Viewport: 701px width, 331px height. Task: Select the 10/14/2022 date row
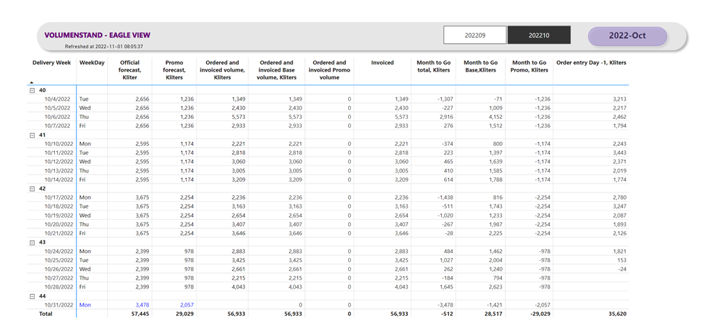[x=329, y=179]
